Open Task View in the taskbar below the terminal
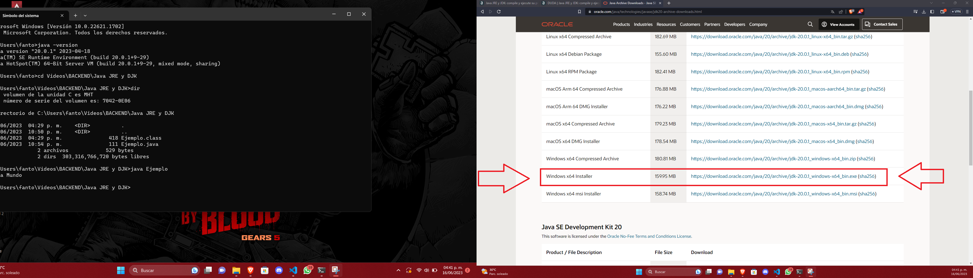The width and height of the screenshot is (973, 278). click(208, 271)
